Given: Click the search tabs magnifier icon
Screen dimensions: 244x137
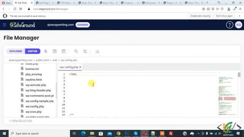Looking at the screenshot, I should pyautogui.click(x=219, y=3).
